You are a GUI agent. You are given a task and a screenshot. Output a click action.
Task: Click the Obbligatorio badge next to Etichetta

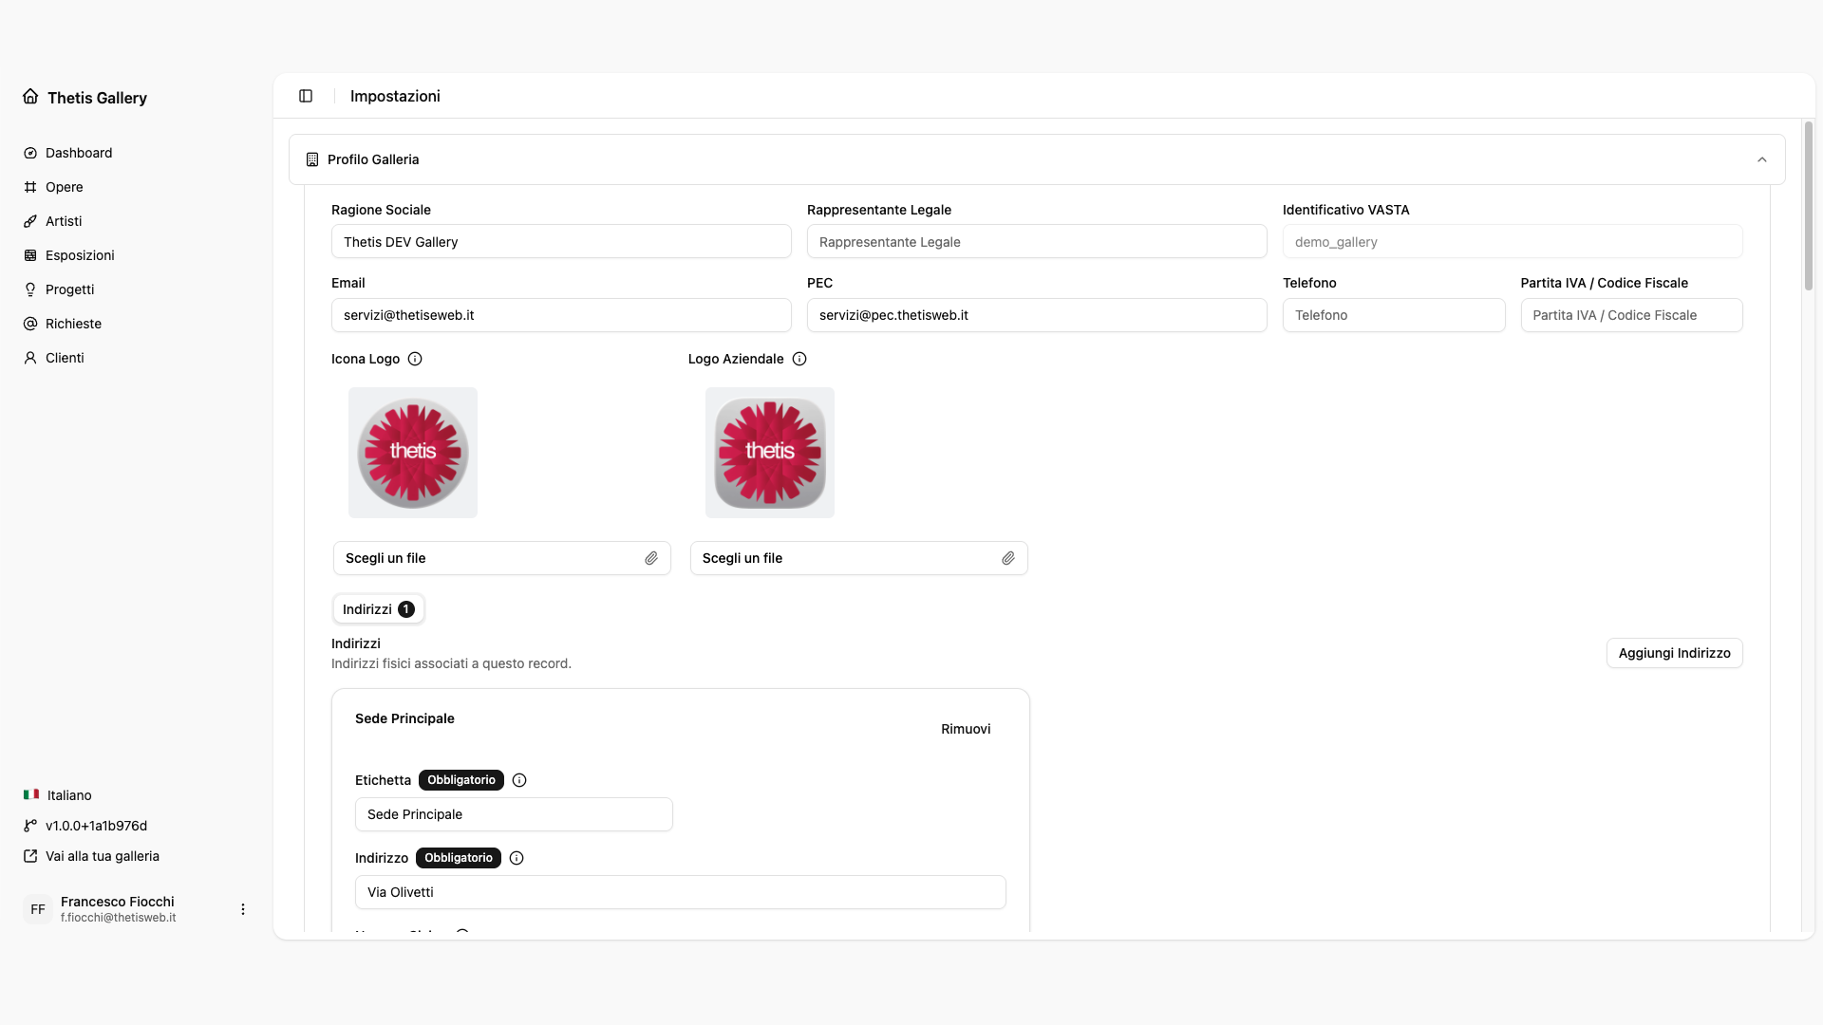pos(461,780)
